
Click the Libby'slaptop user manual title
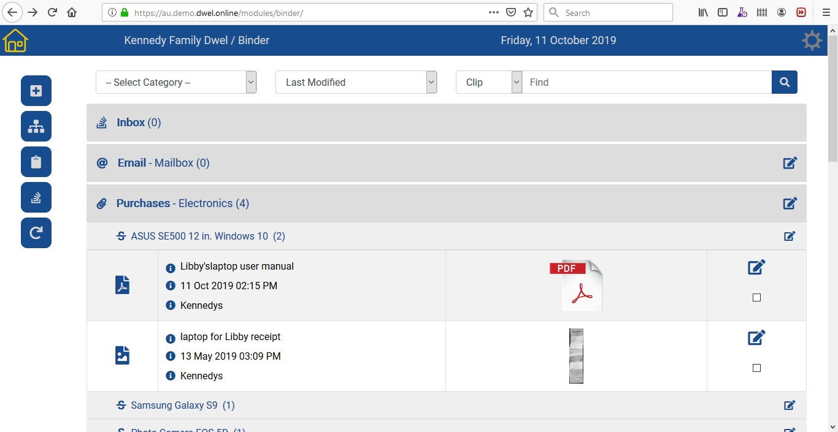coord(237,267)
